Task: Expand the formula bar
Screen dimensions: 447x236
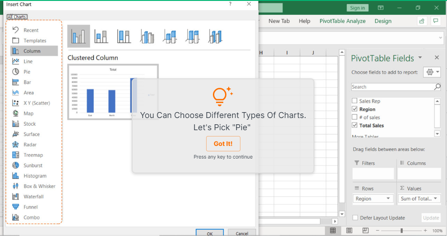Action: [x=440, y=38]
